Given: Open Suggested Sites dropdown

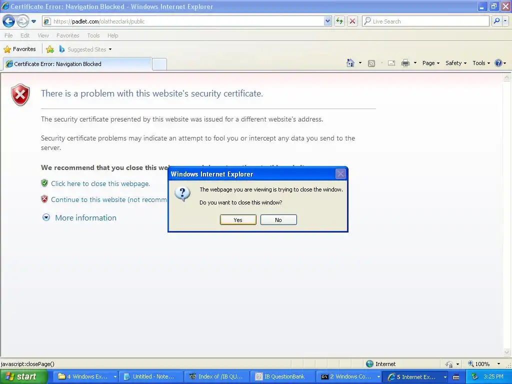Looking at the screenshot, I should point(85,49).
